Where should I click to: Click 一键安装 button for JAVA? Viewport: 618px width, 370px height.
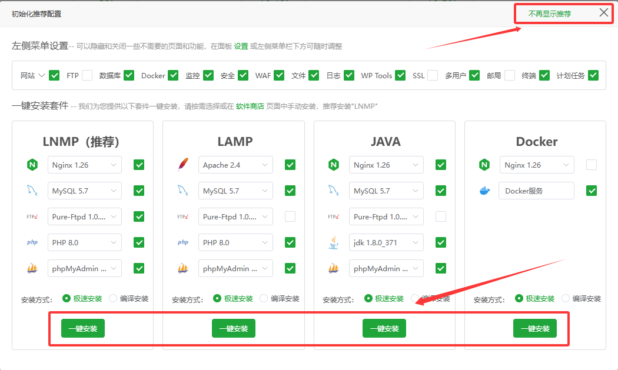click(384, 328)
